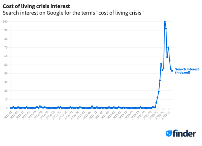Click the 0 label on the y-axis
The height and width of the screenshot is (146, 202).
7,108
